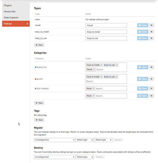Click the 'No rating tags' text
Viewport: 158px width, 163px height.
(x=40, y=115)
